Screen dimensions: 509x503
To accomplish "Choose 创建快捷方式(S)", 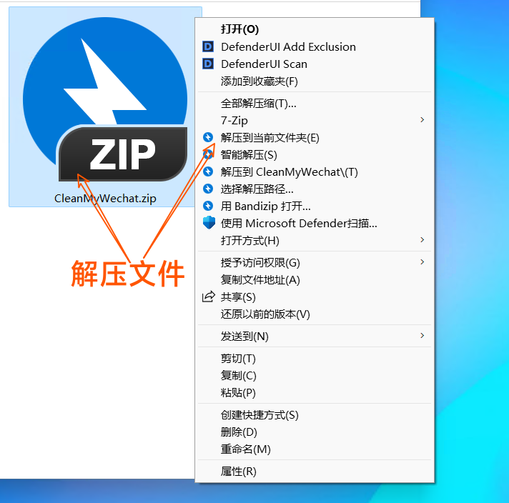I will pyautogui.click(x=315, y=414).
